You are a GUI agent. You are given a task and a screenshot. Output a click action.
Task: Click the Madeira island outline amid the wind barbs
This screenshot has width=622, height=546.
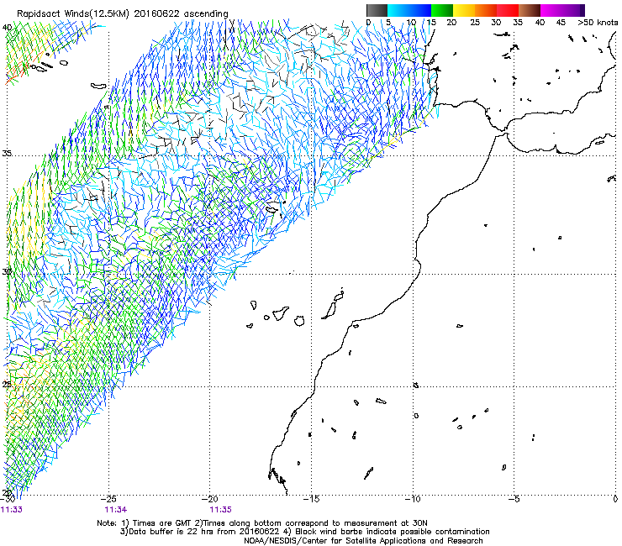tap(271, 209)
